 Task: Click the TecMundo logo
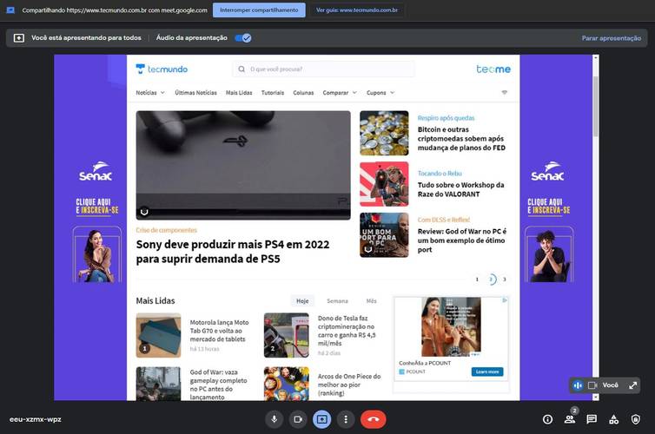coord(162,69)
